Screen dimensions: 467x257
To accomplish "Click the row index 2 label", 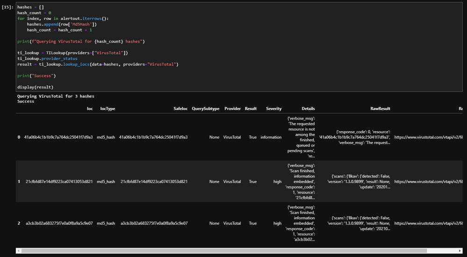I will coord(19,223).
